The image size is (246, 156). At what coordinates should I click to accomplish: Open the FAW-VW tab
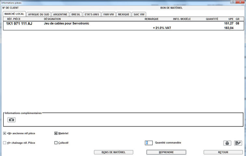[108, 14]
